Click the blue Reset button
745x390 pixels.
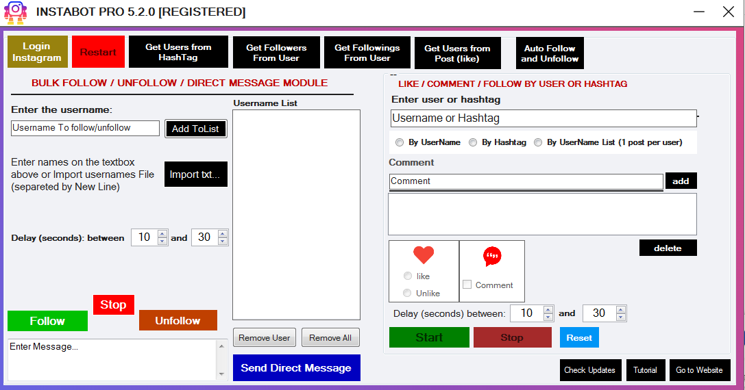pos(579,338)
